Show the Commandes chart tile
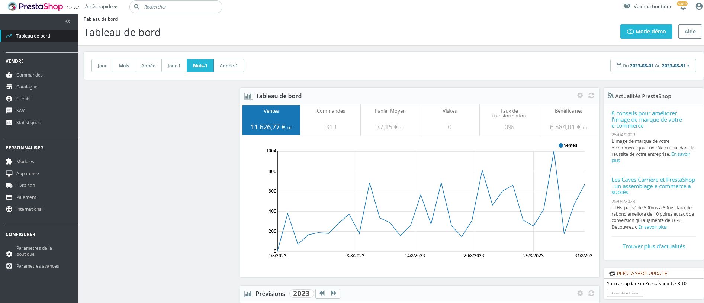The width and height of the screenshot is (704, 303). (x=331, y=120)
